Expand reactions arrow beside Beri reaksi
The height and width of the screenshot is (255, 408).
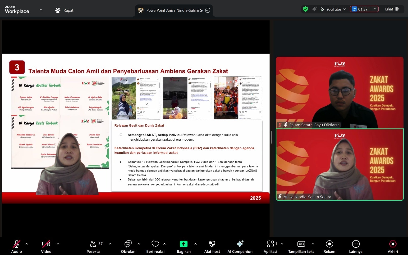[x=164, y=244]
